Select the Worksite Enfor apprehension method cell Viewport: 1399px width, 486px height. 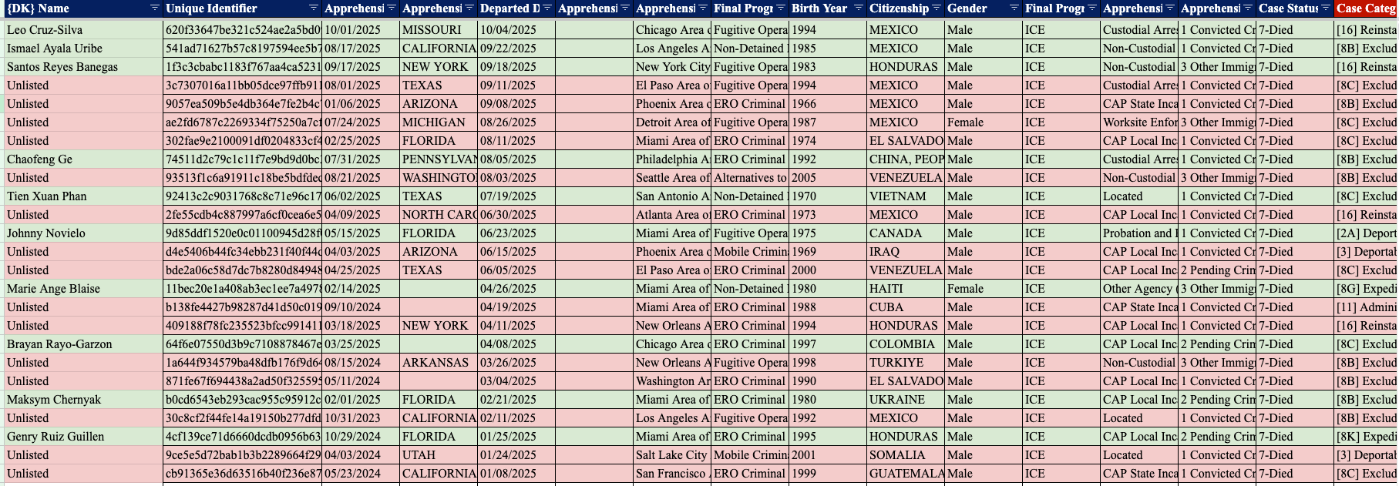point(1139,122)
